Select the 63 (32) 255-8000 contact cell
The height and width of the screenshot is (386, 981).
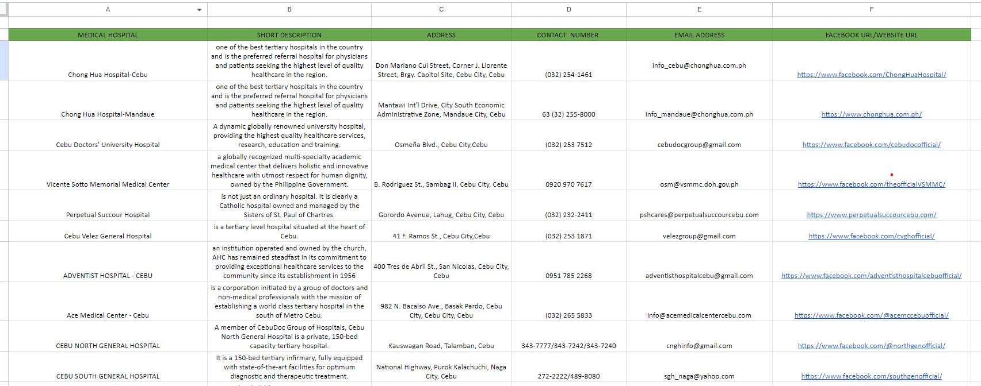tap(568, 101)
